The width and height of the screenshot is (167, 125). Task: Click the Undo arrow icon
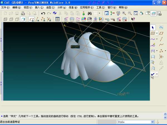43,13
